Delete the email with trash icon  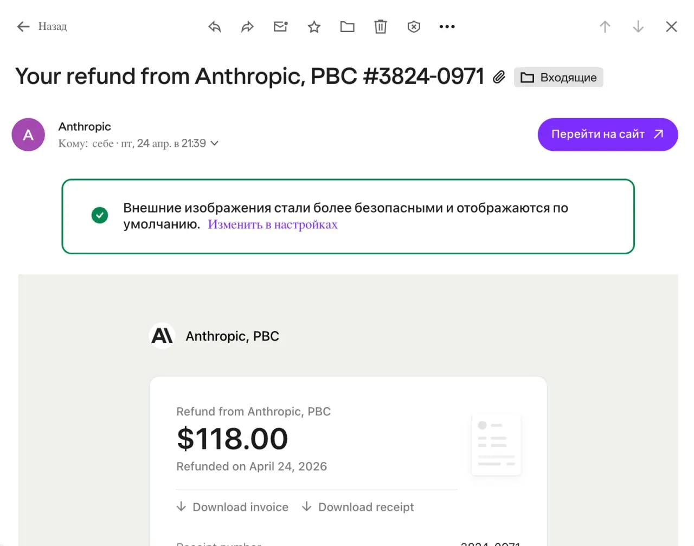[x=381, y=27]
